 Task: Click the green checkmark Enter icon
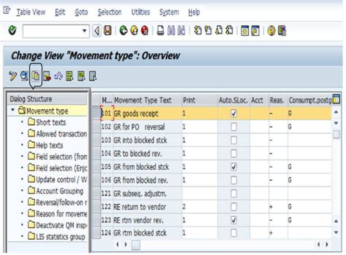tap(12, 31)
